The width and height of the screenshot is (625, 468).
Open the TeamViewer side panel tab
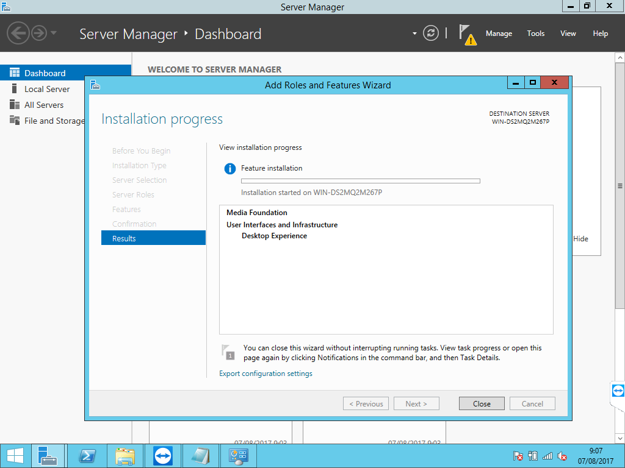(x=618, y=392)
